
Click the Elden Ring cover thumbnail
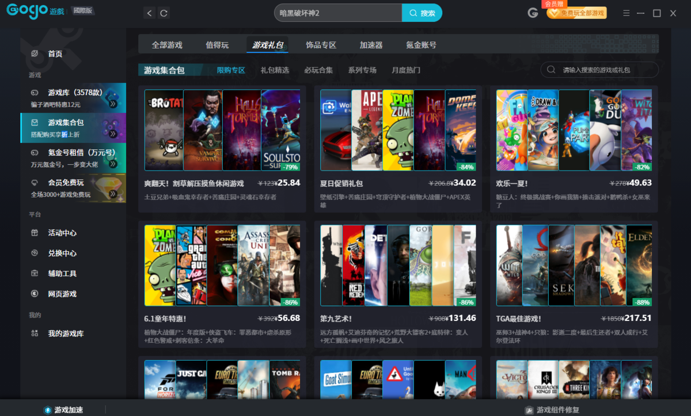pos(639,265)
